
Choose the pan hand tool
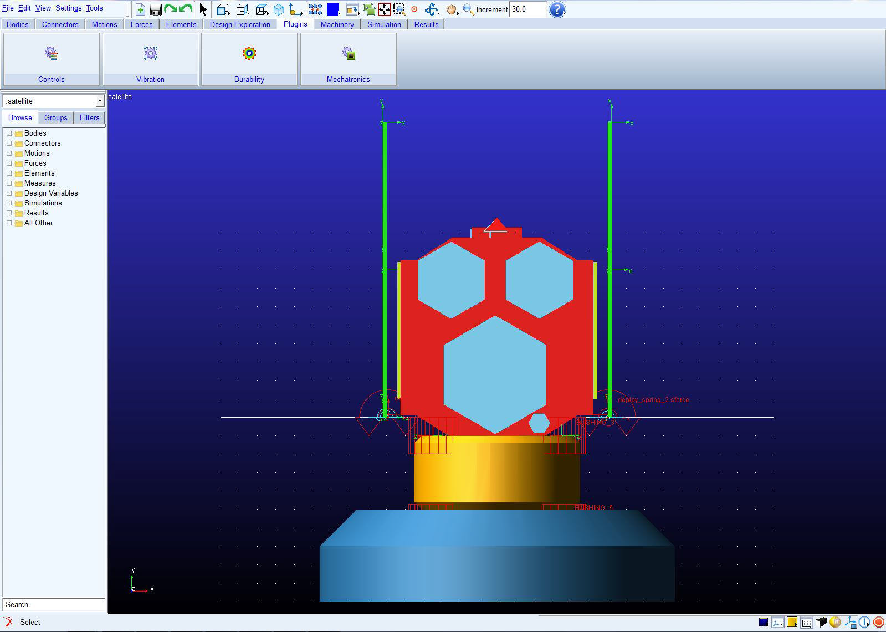point(452,9)
